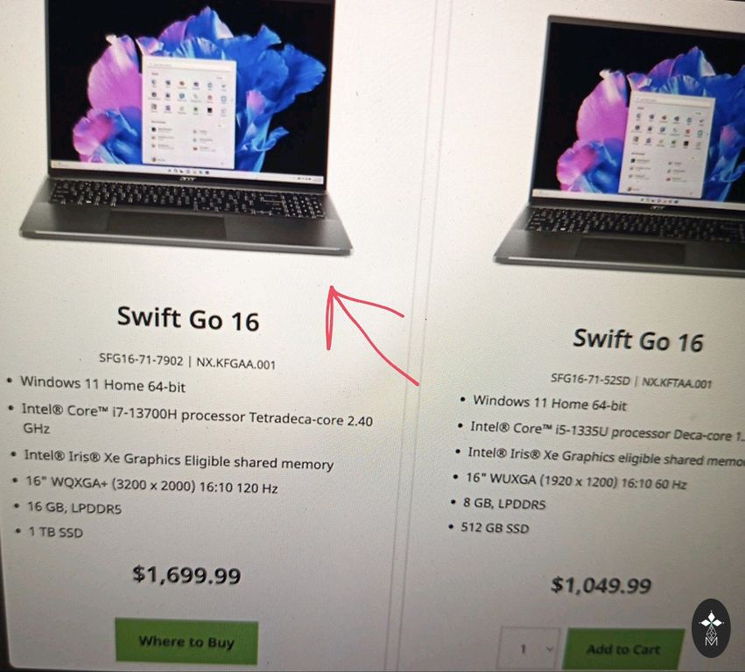
Task: Click the 16" WQXGA+ 3200 x 2000 display spec
Action: pos(152,485)
